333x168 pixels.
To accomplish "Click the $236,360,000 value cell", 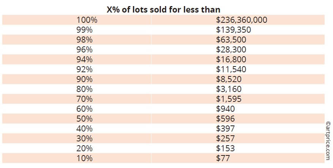I will 241,19.
